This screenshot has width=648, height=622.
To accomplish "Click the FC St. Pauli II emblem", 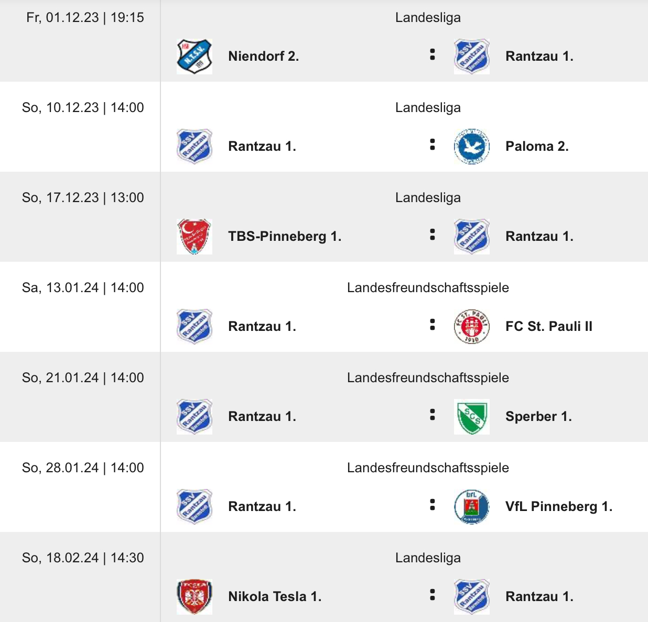I will click(471, 326).
